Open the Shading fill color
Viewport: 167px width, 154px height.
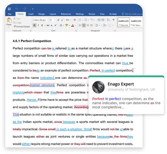coord(104,25)
